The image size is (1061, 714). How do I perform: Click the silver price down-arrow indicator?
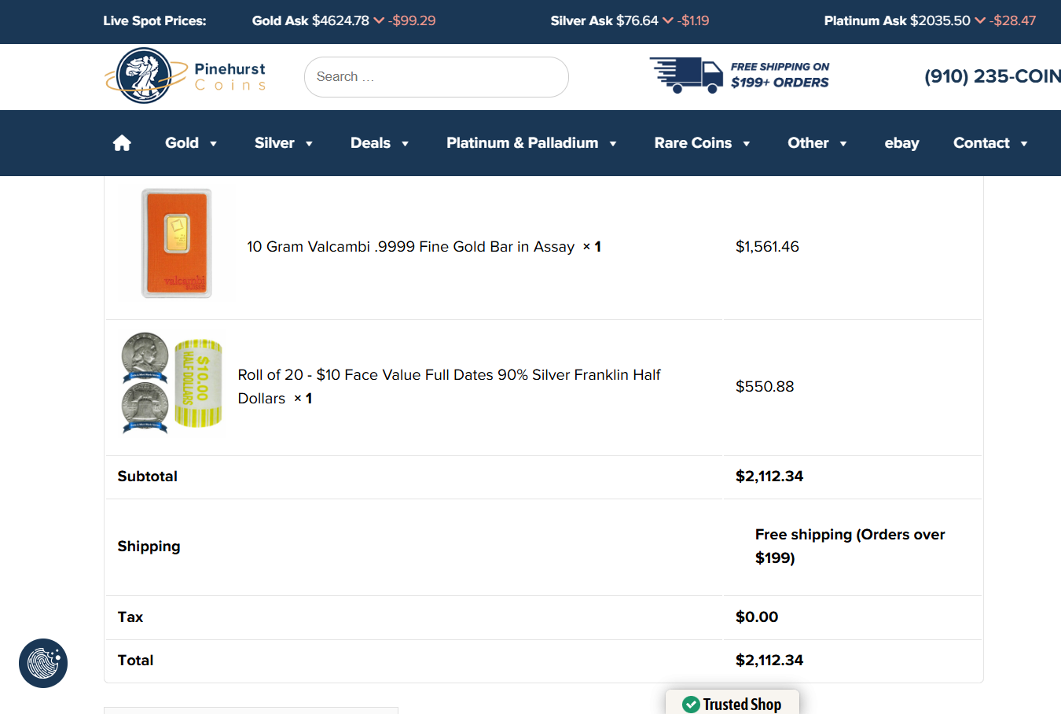click(x=668, y=20)
